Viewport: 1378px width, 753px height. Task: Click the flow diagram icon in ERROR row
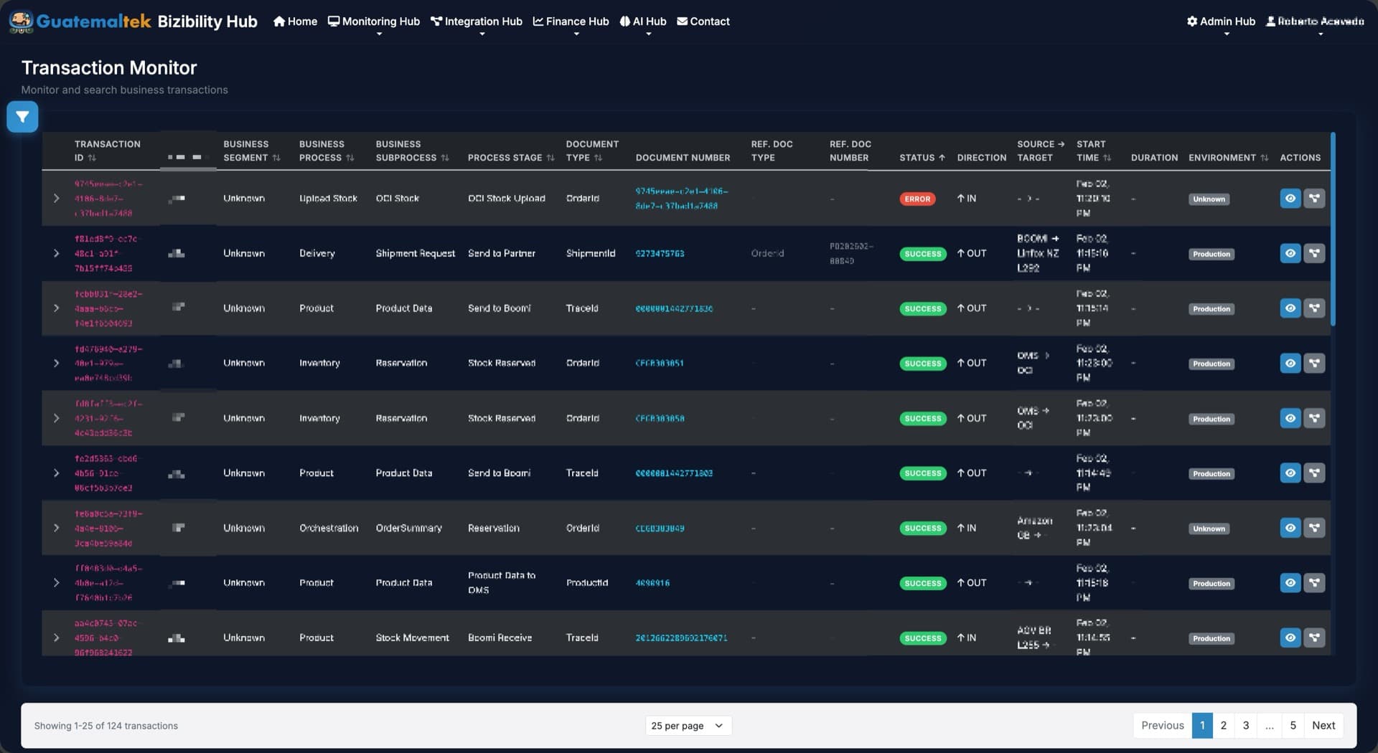click(x=1314, y=199)
